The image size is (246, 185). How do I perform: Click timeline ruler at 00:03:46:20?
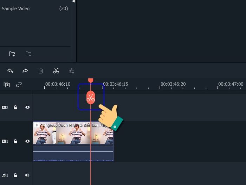(x=173, y=84)
